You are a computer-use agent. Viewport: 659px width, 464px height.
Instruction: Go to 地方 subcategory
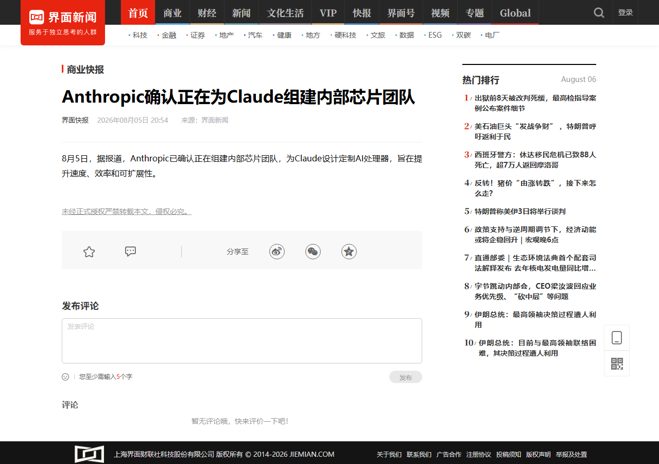313,35
